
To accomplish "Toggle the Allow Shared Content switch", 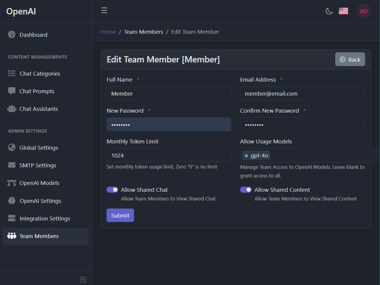I will [x=246, y=189].
